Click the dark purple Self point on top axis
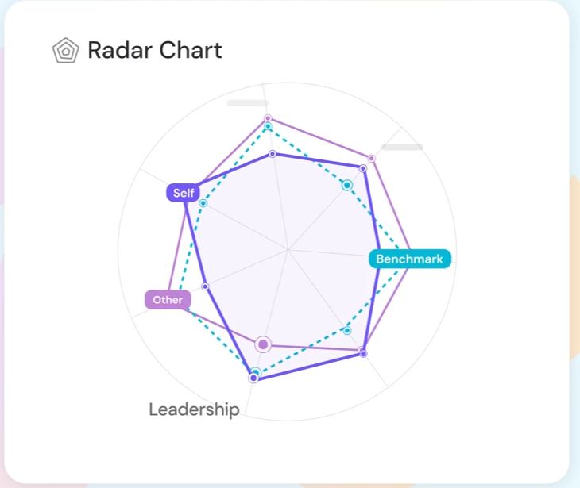Viewport: 580px width, 488px height. pos(273,154)
